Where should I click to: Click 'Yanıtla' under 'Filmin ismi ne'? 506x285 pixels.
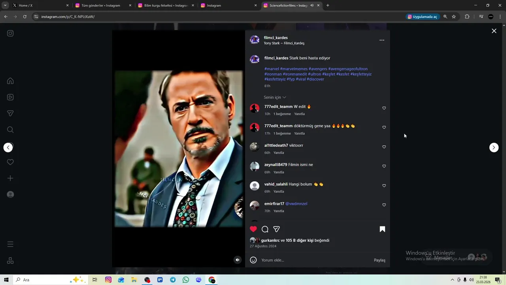tap(279, 172)
